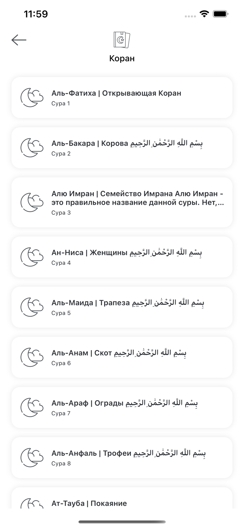244x528 pixels.
Task: Tap moon-cloud icon beside Аль-Фатиха
Action: pyautogui.click(x=32, y=98)
